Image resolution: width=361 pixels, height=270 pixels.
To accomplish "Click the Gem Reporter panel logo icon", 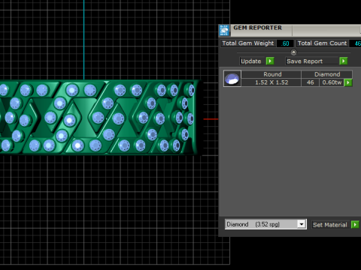I will tap(224, 31).
